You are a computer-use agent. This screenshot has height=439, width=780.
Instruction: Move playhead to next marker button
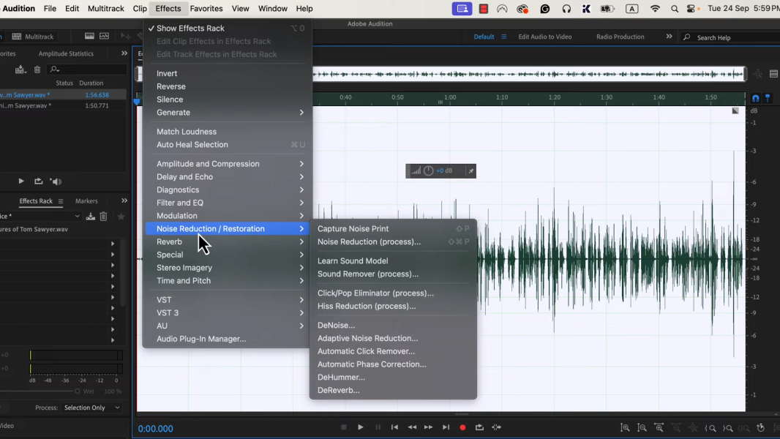pos(446,427)
